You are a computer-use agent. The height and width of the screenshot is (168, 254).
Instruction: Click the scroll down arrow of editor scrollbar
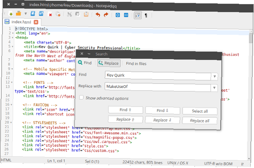click(249, 159)
